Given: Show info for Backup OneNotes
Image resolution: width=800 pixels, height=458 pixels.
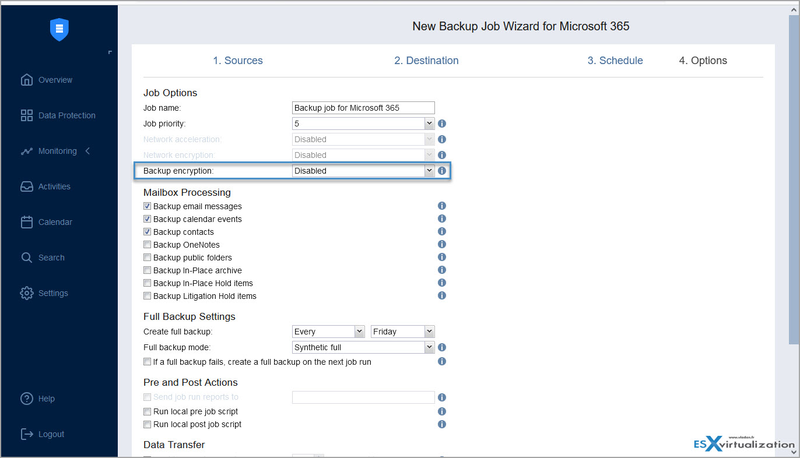Looking at the screenshot, I should pyautogui.click(x=442, y=244).
